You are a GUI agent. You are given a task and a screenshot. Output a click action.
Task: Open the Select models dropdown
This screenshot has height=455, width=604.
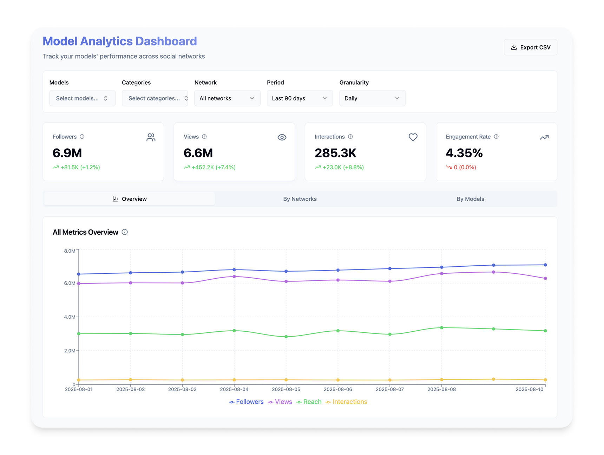[82, 98]
